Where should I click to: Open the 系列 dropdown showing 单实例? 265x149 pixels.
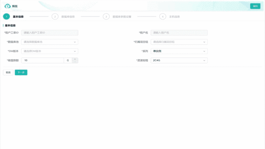(x=179, y=51)
